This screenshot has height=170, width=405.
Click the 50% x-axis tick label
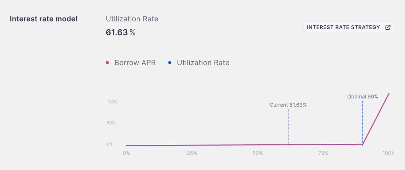coord(258,153)
